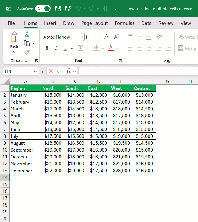Toggle Align Left
The image size is (198, 222).
[130, 48]
